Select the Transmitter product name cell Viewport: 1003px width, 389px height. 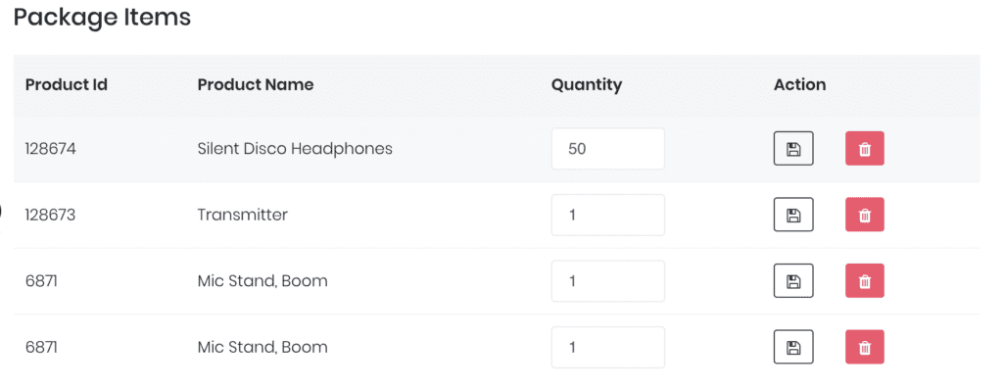(243, 215)
